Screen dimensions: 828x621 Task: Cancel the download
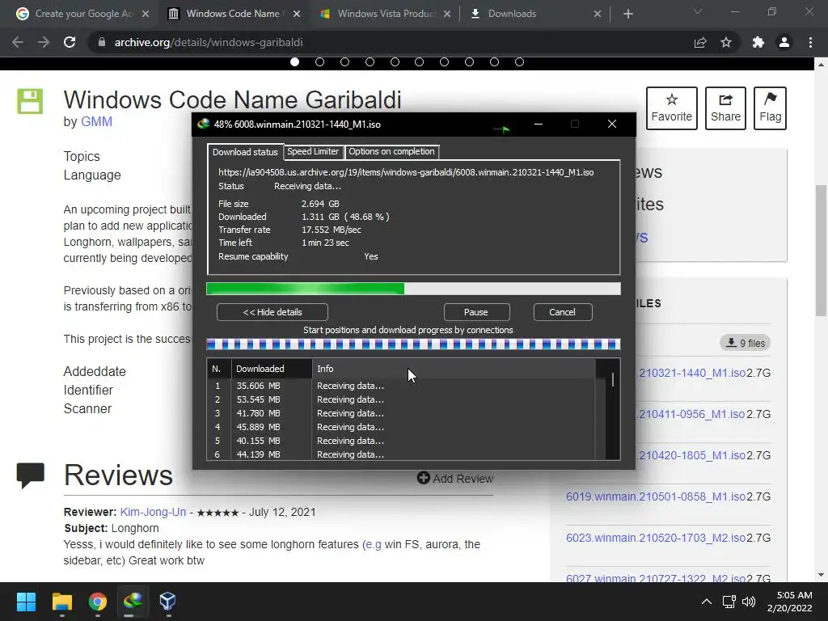click(x=562, y=312)
